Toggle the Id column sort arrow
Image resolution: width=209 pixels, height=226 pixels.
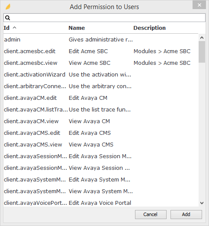(x=14, y=28)
